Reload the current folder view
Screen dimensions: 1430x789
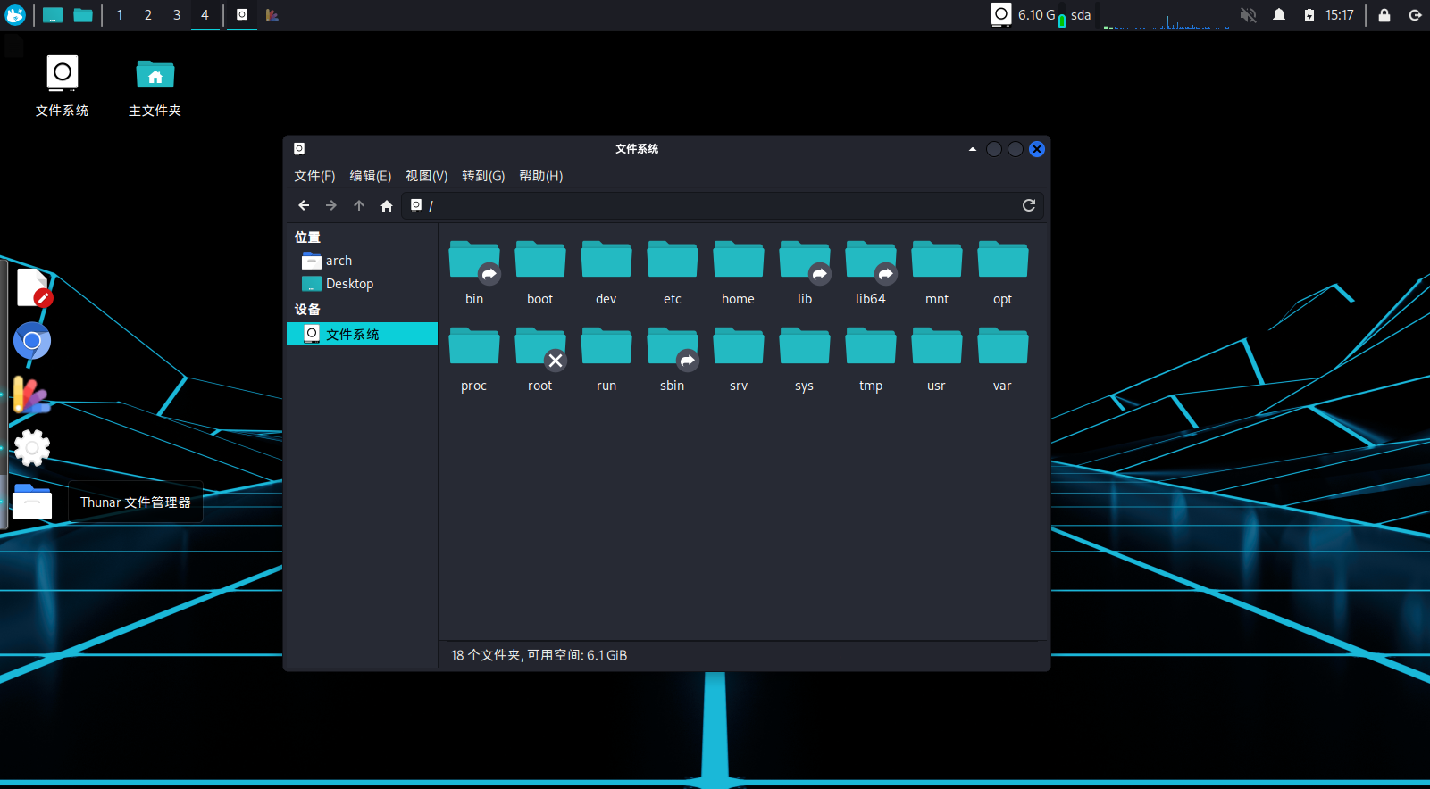point(1029,205)
